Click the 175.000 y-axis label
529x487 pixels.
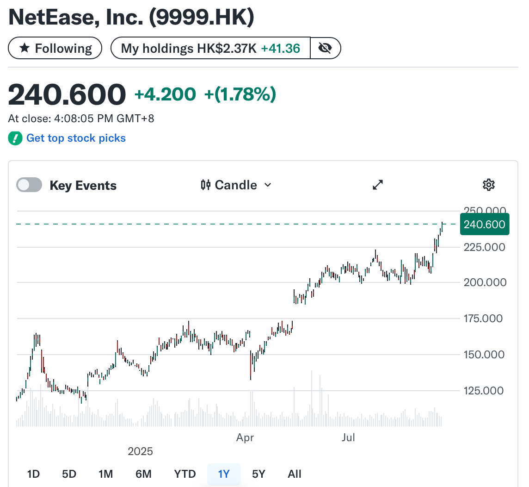point(483,318)
